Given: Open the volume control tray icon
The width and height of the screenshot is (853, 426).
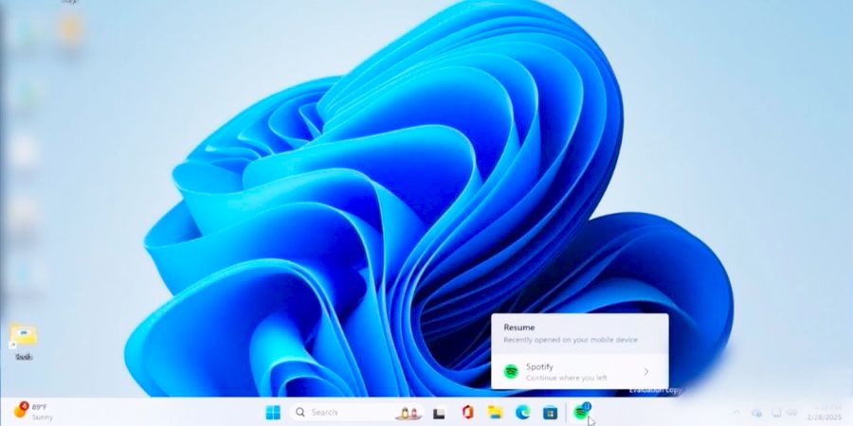Looking at the screenshot, I should [791, 413].
